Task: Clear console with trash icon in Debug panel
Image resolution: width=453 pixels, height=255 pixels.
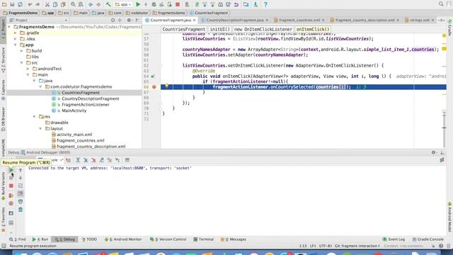Action: pyautogui.click(x=21, y=210)
